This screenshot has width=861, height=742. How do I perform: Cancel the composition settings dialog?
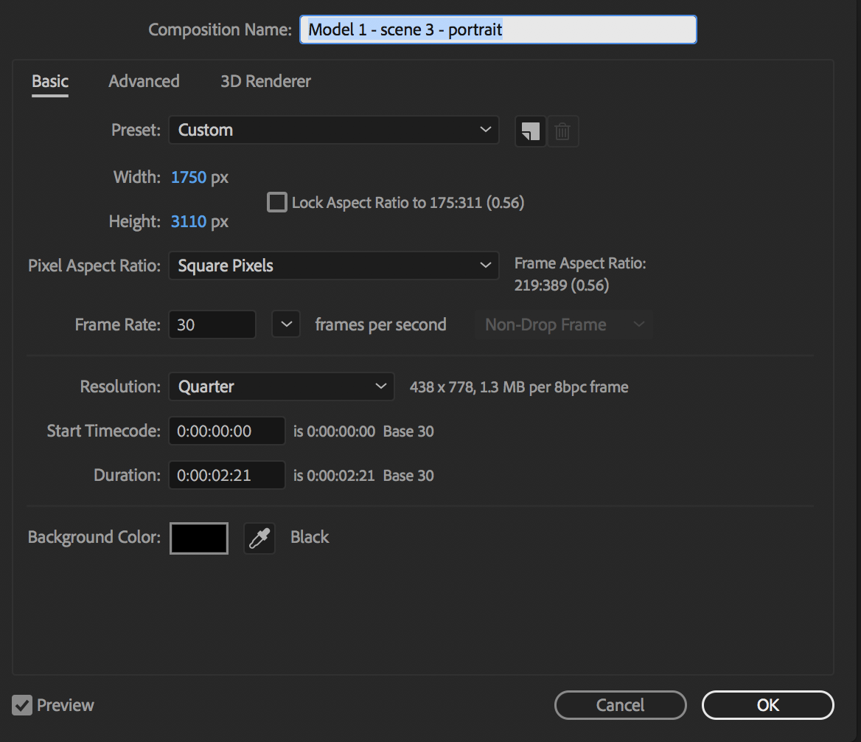click(620, 705)
